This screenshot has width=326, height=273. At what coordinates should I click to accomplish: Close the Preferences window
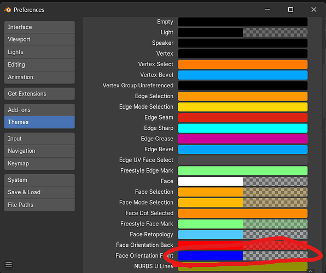click(x=314, y=9)
